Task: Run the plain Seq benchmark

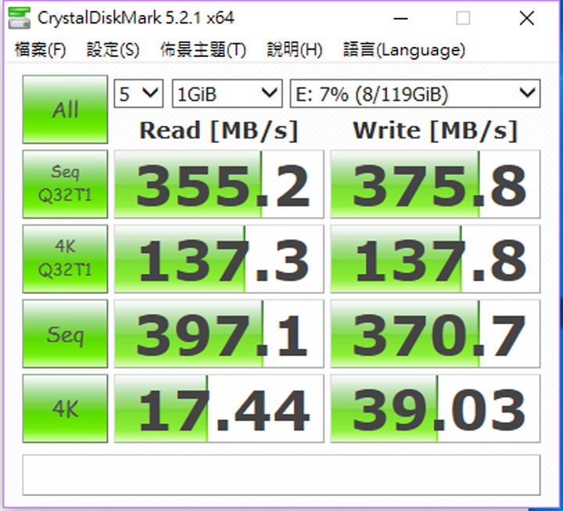Action: (x=65, y=334)
